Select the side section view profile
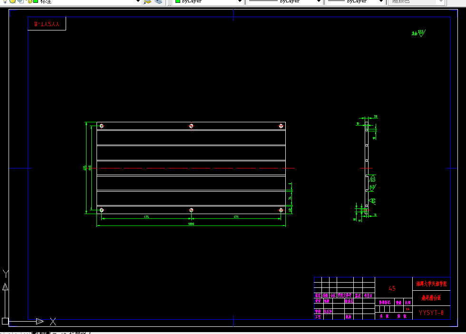The width and height of the screenshot is (466, 334). coord(367,168)
